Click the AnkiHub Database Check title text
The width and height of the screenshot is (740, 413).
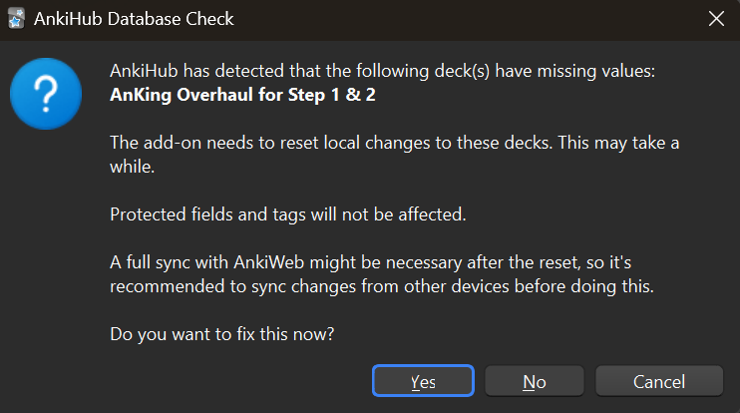(134, 19)
